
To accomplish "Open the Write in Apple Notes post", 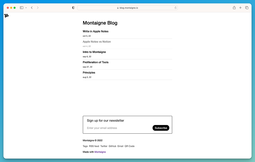I will pyautogui.click(x=96, y=31).
